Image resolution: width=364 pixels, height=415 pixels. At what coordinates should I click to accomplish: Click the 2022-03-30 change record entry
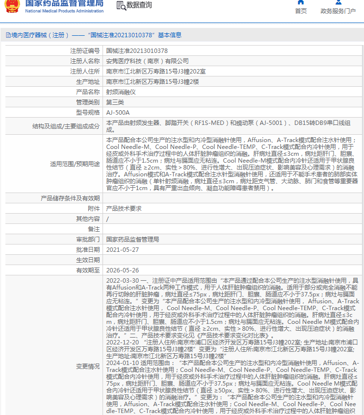coord(233,308)
